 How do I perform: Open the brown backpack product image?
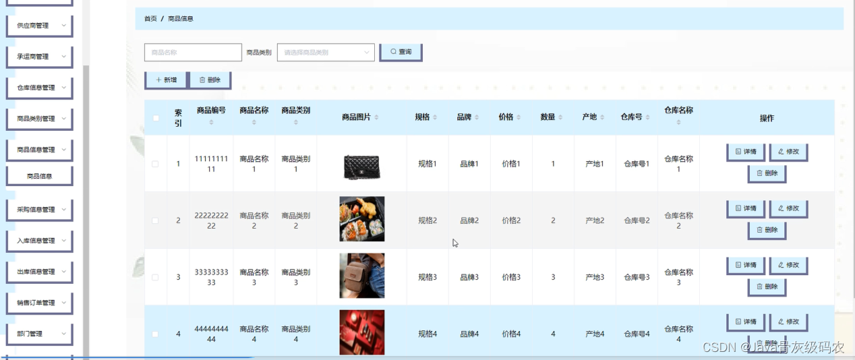click(362, 276)
